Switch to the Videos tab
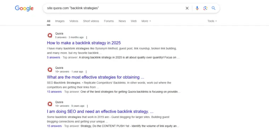The width and height of the screenshot is (269, 129). [74, 21]
